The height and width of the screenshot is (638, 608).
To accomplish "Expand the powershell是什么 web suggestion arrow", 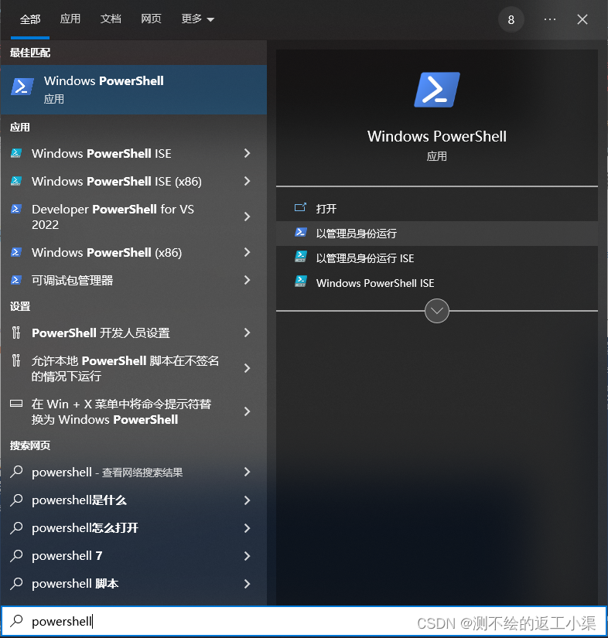I will [x=247, y=500].
